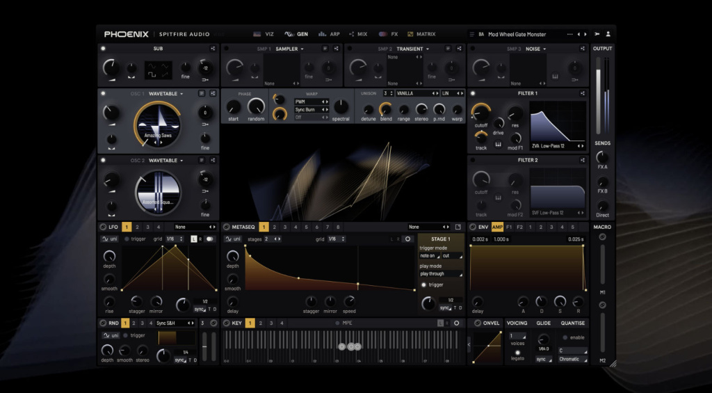Open the play through play mode dropdown

(x=441, y=274)
